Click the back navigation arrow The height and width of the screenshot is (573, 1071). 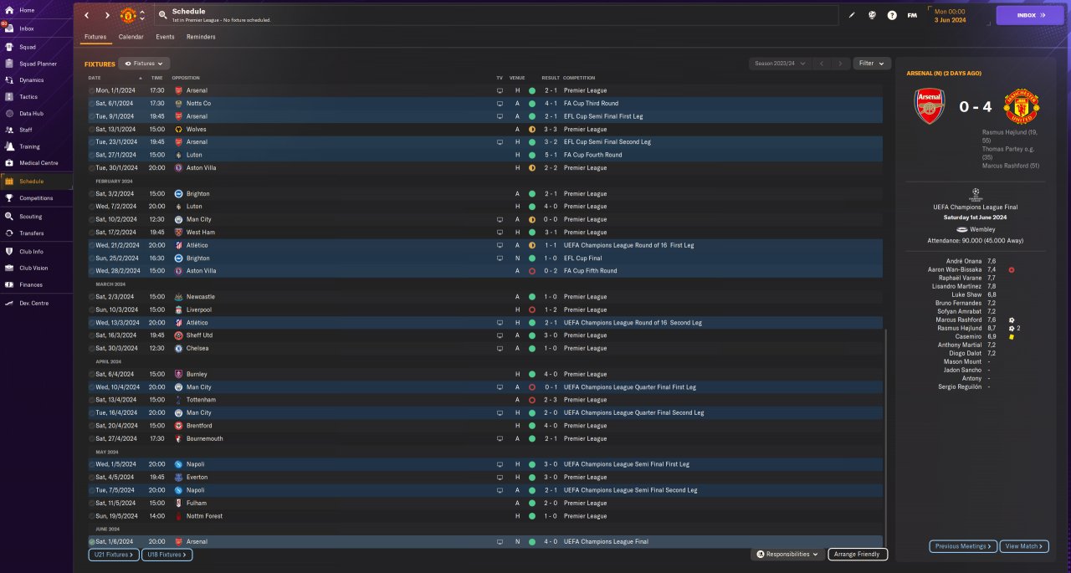(86, 15)
